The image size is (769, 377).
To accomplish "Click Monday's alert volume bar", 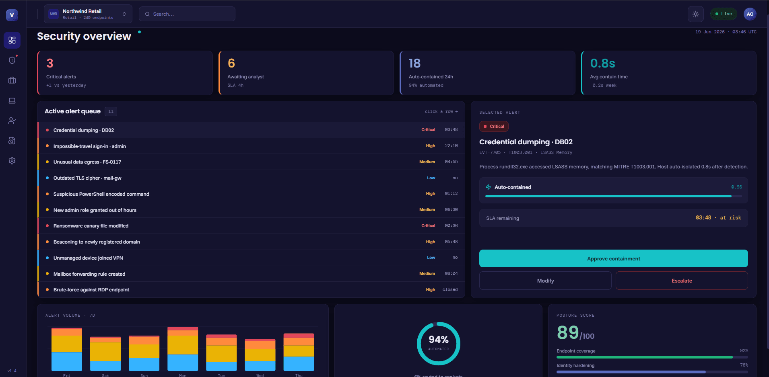I will (x=183, y=349).
